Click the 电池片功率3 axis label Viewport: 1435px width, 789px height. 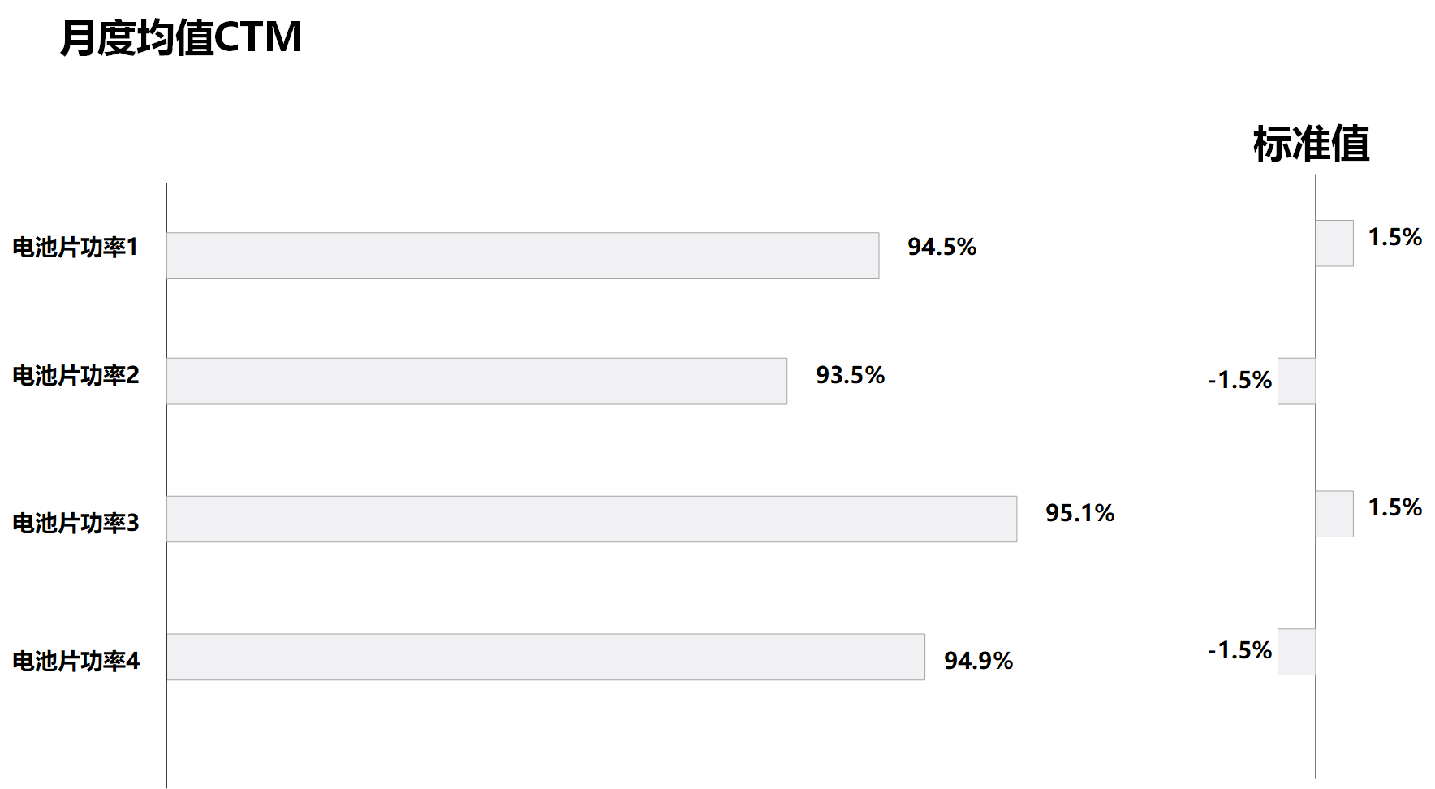coord(75,523)
